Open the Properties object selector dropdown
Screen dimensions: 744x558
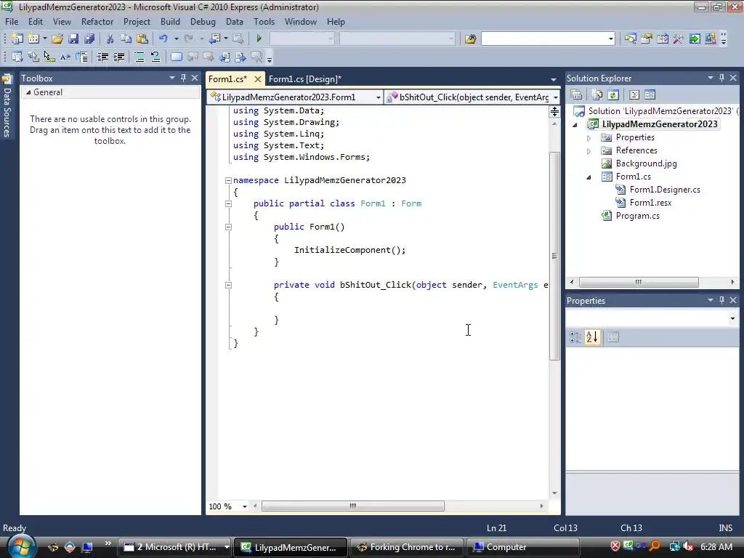pyautogui.click(x=732, y=319)
